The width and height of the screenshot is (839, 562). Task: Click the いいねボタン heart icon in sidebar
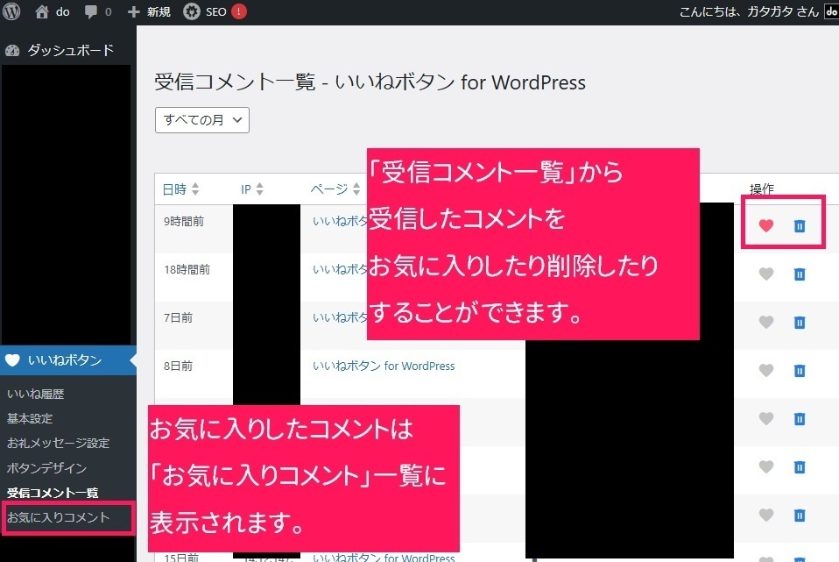click(x=12, y=359)
